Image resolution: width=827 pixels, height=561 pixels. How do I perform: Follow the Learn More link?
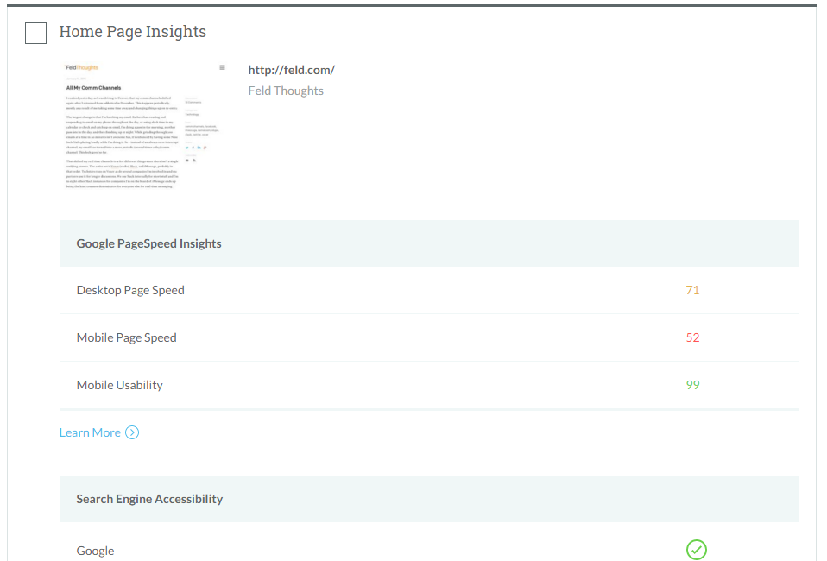[x=90, y=432]
